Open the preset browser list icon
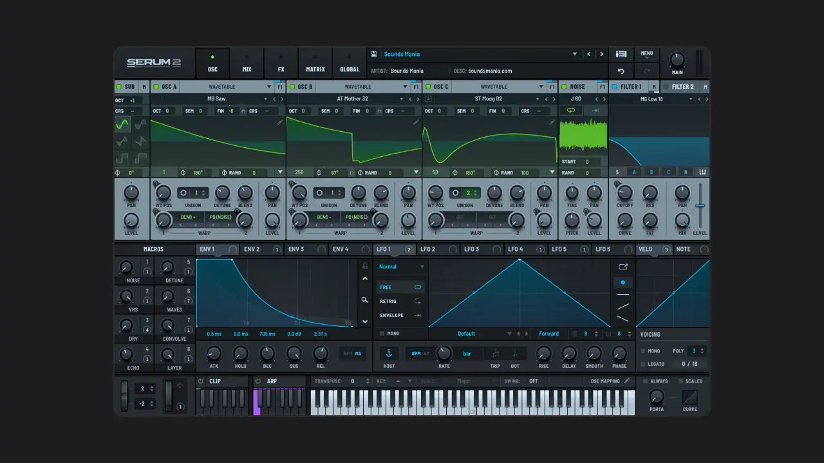This screenshot has width=824, height=463. [621, 54]
